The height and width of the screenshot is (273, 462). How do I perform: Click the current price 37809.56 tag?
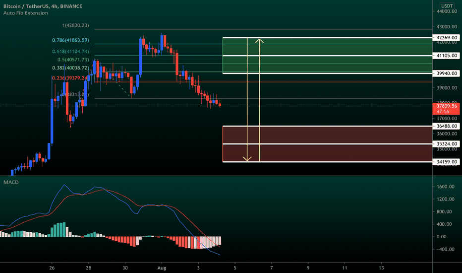click(x=446, y=109)
